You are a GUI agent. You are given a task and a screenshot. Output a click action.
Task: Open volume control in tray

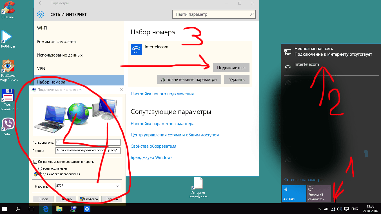coord(339,209)
